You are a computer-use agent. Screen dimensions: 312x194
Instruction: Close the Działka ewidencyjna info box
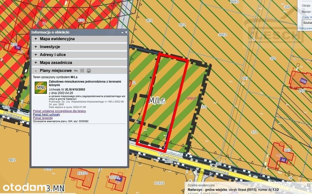(309, 185)
